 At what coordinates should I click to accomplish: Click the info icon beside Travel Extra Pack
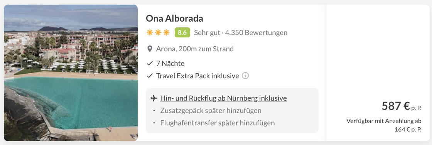[x=245, y=76]
